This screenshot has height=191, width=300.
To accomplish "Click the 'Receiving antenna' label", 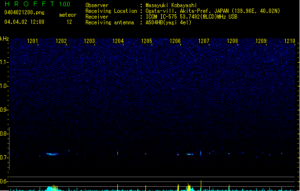I will [x=110, y=22].
